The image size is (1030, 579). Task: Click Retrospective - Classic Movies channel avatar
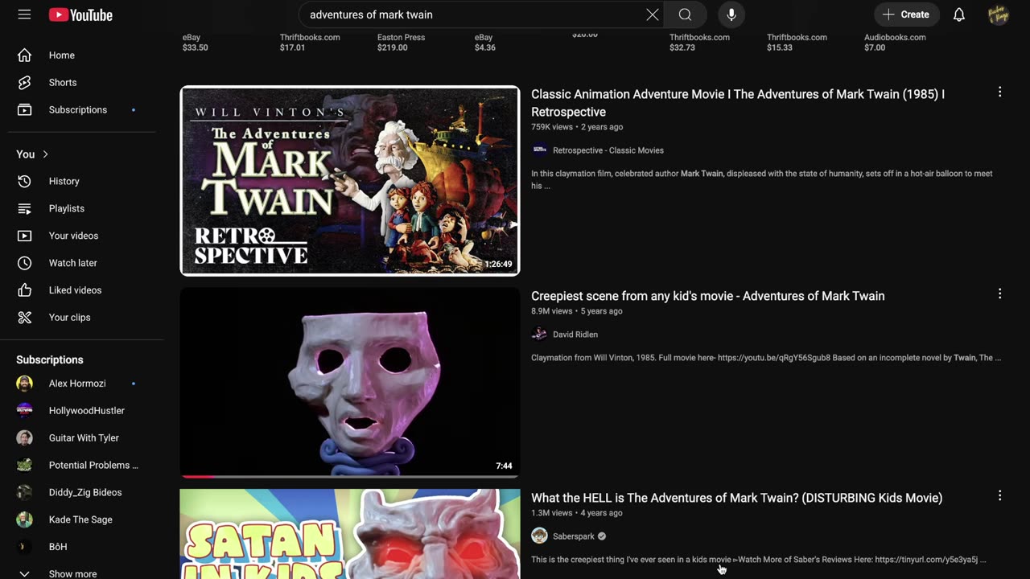click(x=539, y=150)
